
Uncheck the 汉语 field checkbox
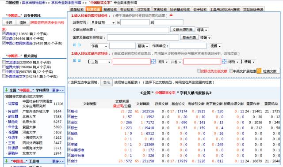tap(4, 38)
